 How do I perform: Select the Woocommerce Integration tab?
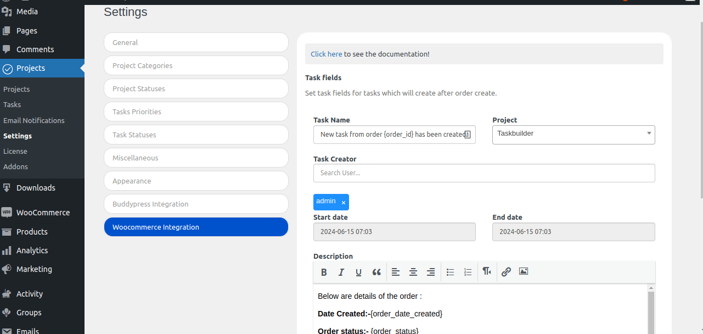pyautogui.click(x=196, y=227)
